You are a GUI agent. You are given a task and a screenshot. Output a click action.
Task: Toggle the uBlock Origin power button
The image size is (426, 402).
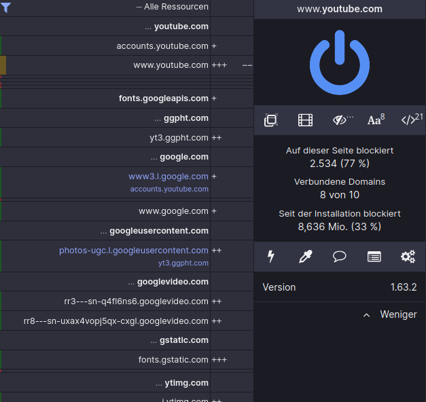coord(340,62)
